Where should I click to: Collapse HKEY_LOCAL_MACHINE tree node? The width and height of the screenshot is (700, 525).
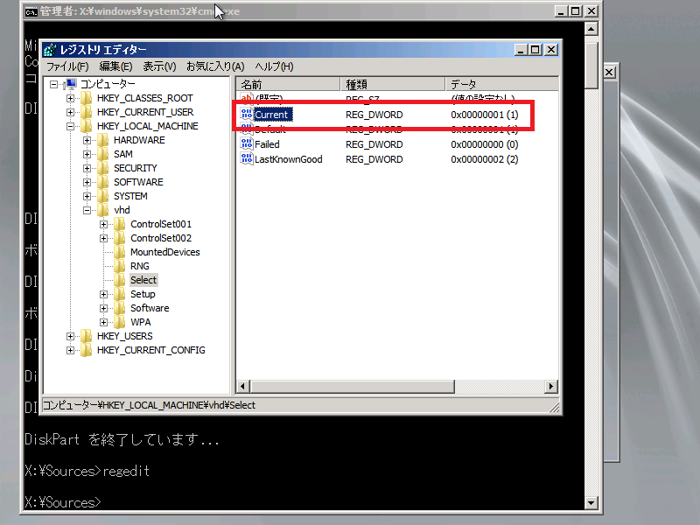pos(70,126)
